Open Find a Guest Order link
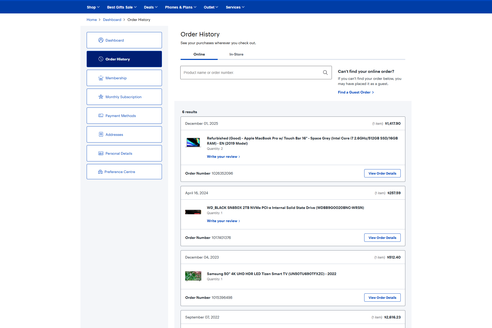 (356, 92)
